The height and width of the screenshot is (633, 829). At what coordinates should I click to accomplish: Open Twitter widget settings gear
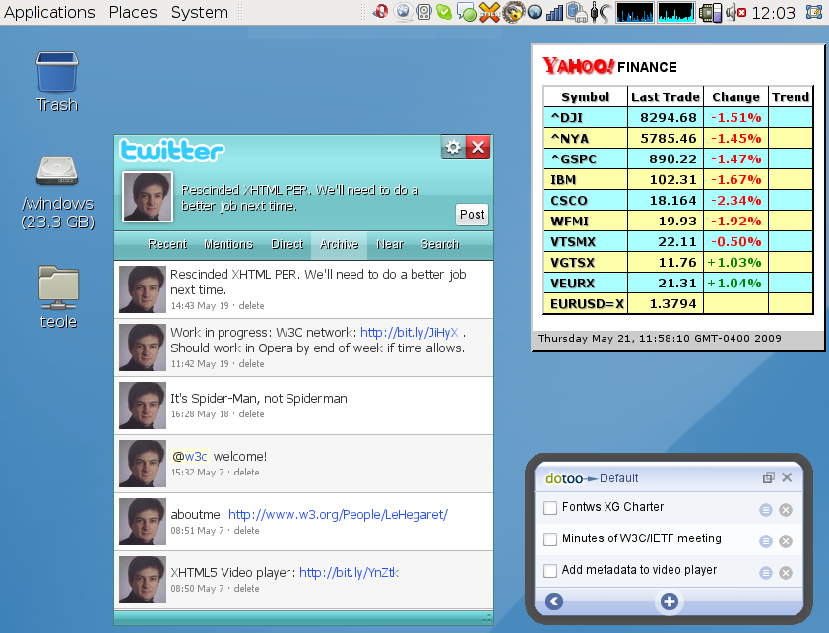(453, 147)
